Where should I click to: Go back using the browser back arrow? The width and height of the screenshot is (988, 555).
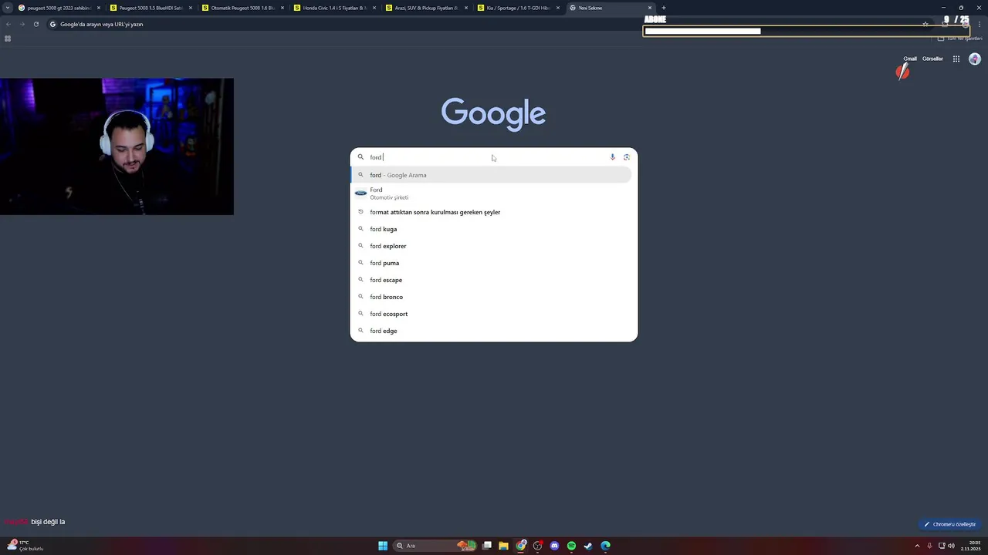click(x=8, y=24)
